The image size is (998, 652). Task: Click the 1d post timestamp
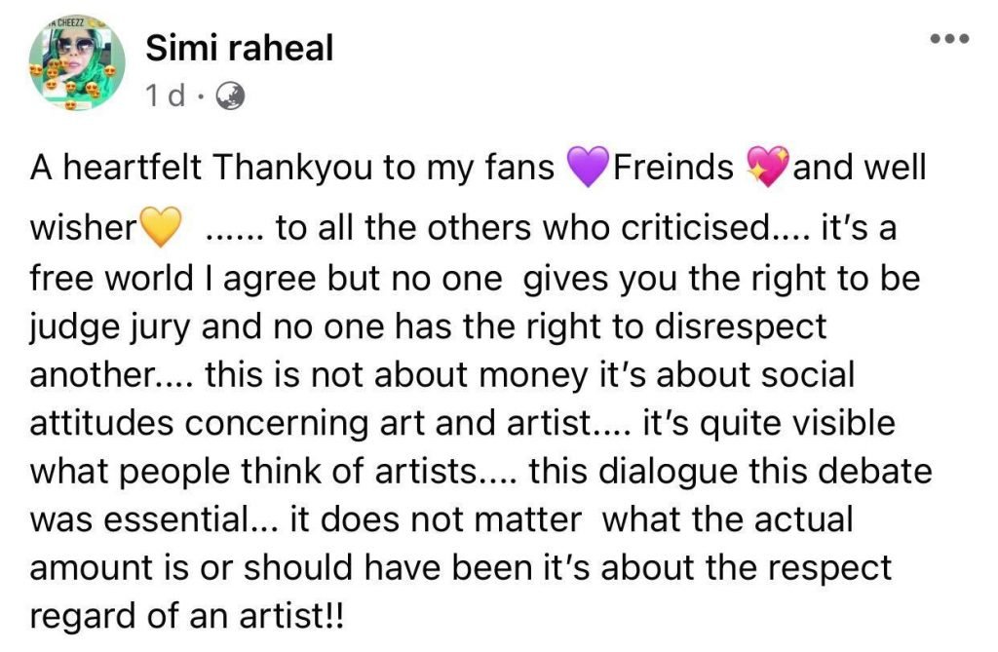(165, 96)
